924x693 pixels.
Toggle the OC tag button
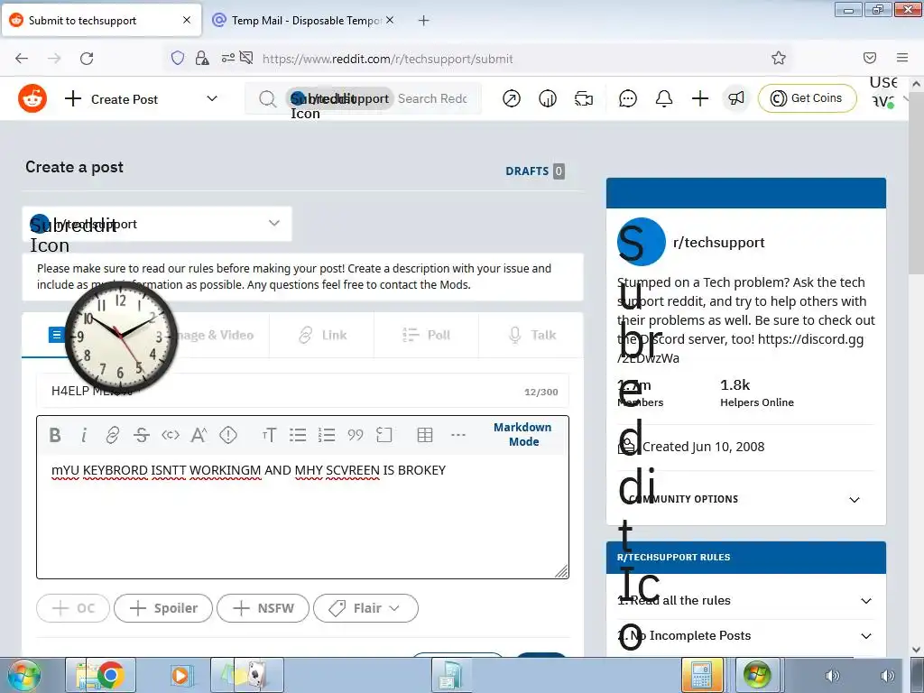pos(73,608)
